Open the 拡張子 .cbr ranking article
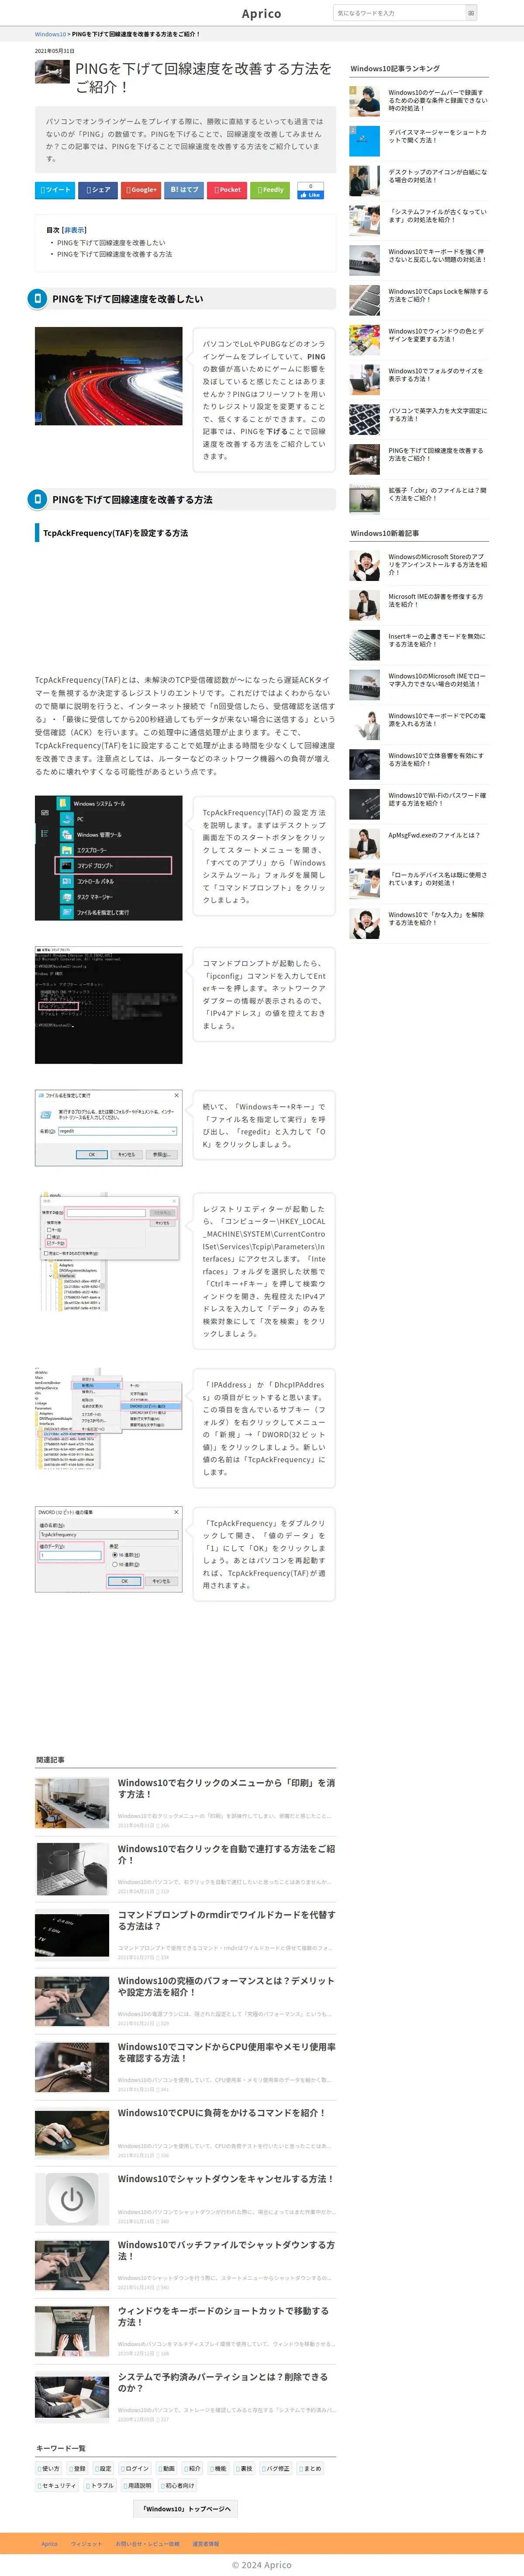Screen dimensions: 524x2576 click(437, 494)
